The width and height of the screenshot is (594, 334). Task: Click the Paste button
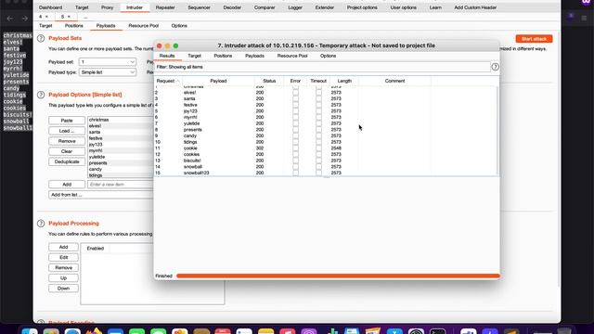(x=67, y=121)
